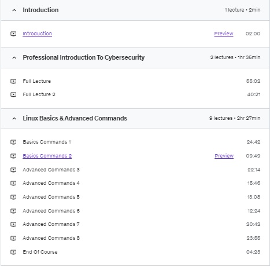The height and width of the screenshot is (267, 270).
Task: Collapse the Introduction section chevron
Action: coord(14,10)
